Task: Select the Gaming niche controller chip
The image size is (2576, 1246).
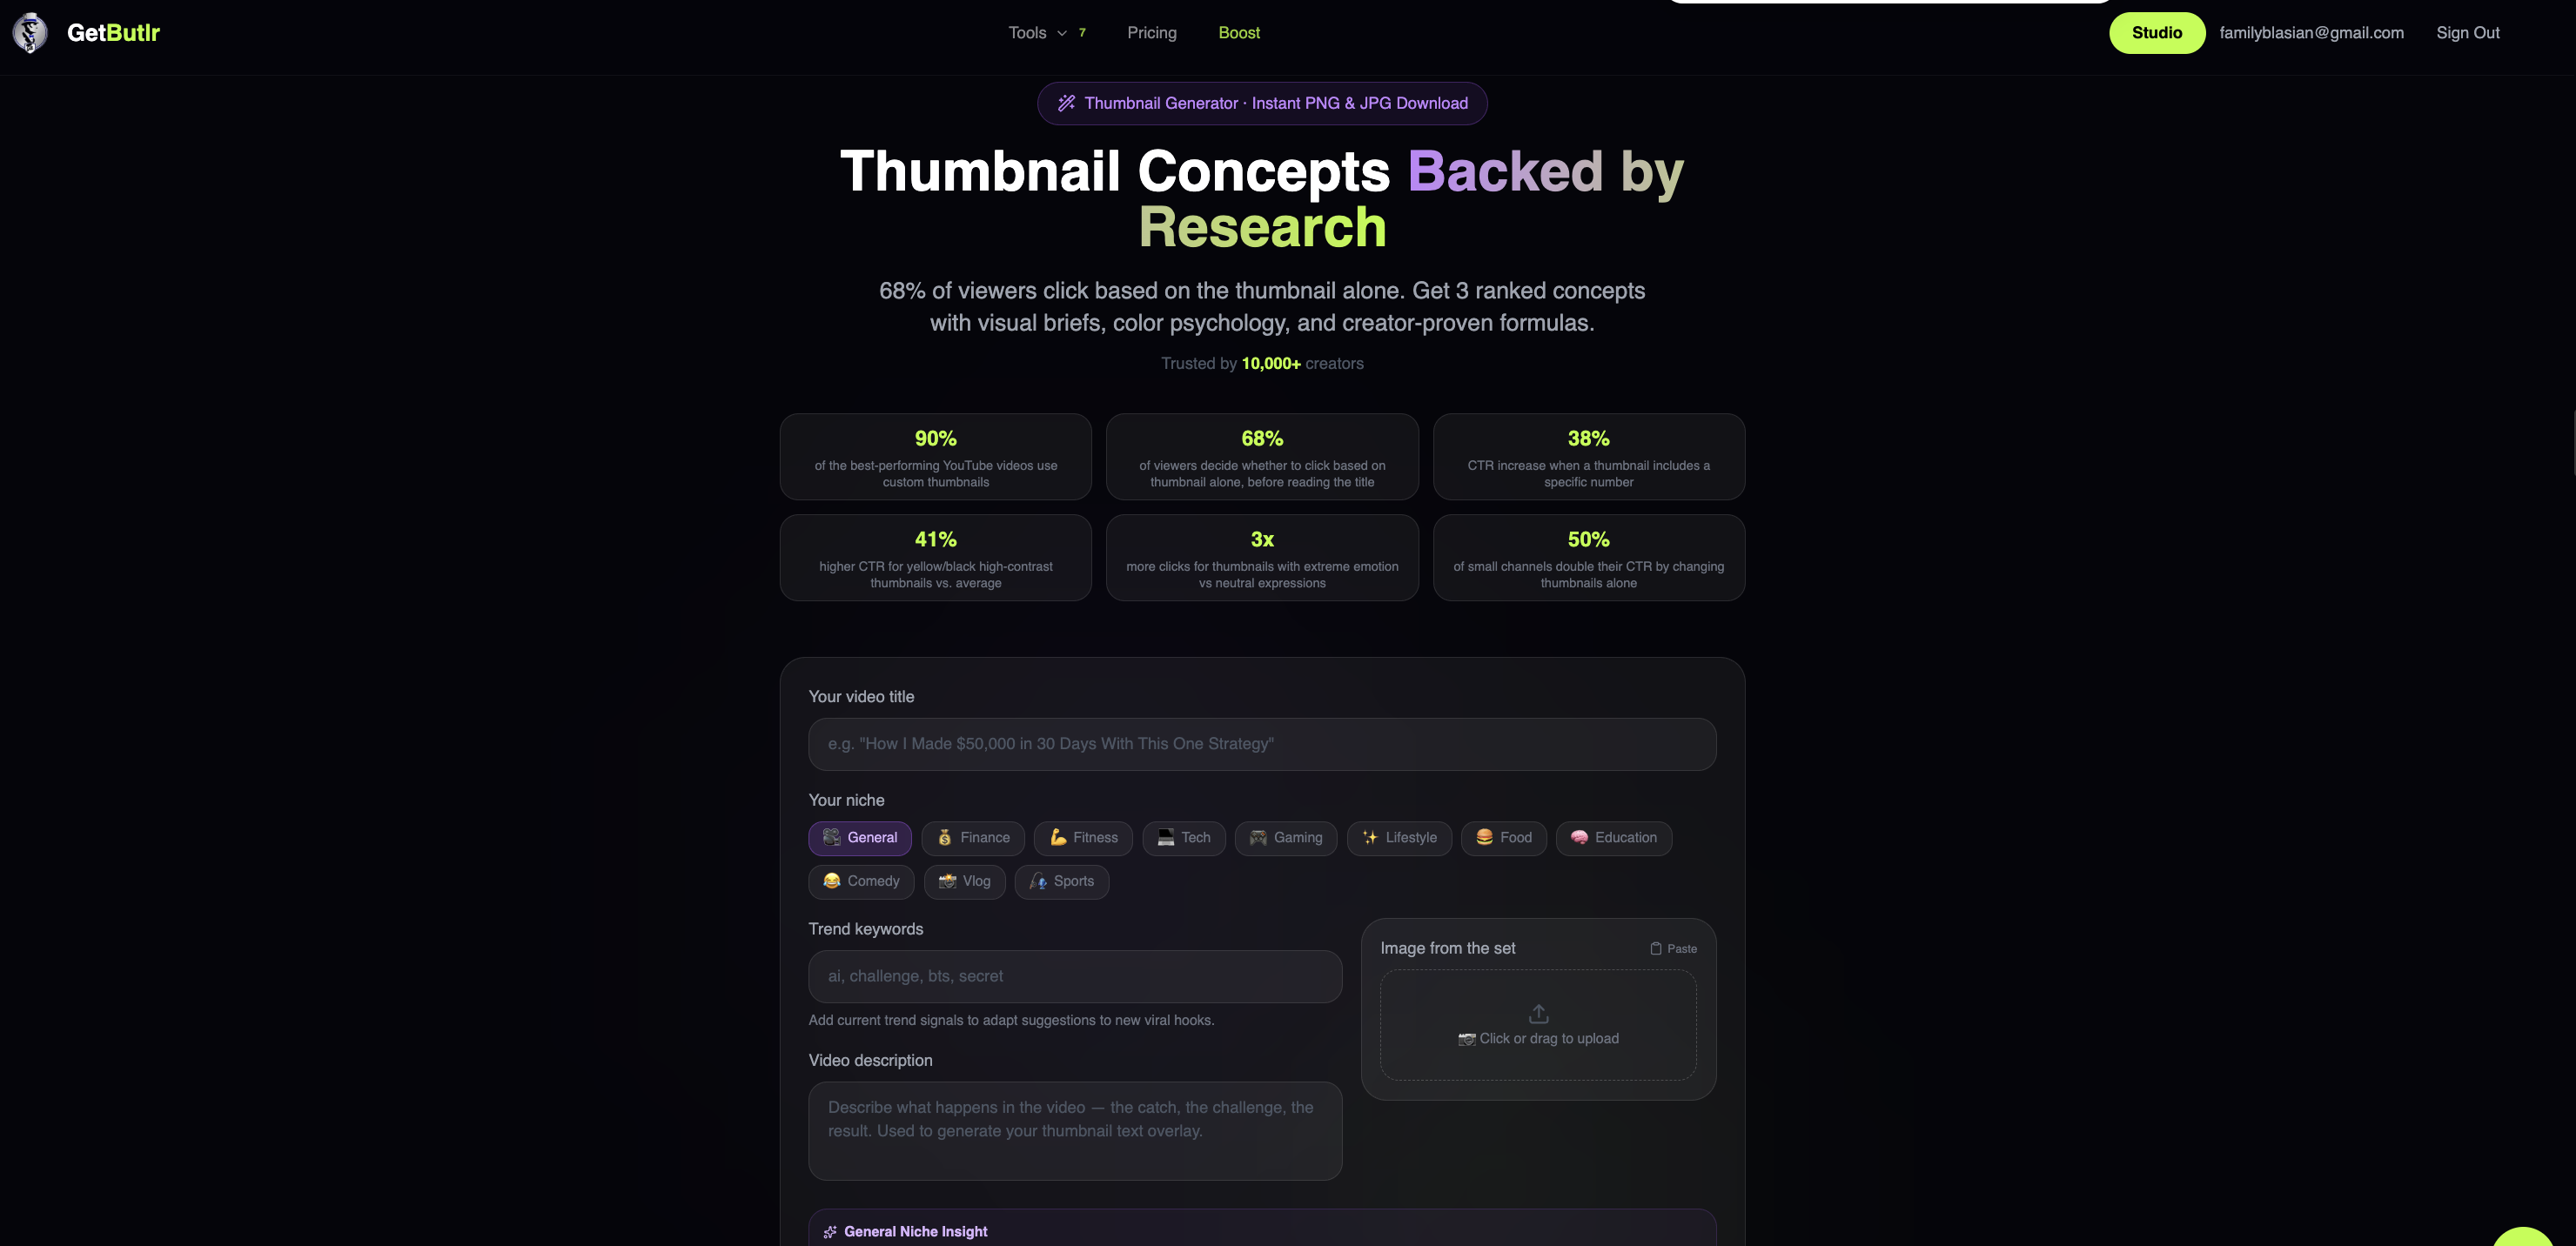Action: [1285, 838]
